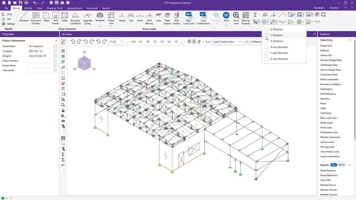Expand the Solve options arrow
Screen dimensions: 356x200
tap(226, 25)
